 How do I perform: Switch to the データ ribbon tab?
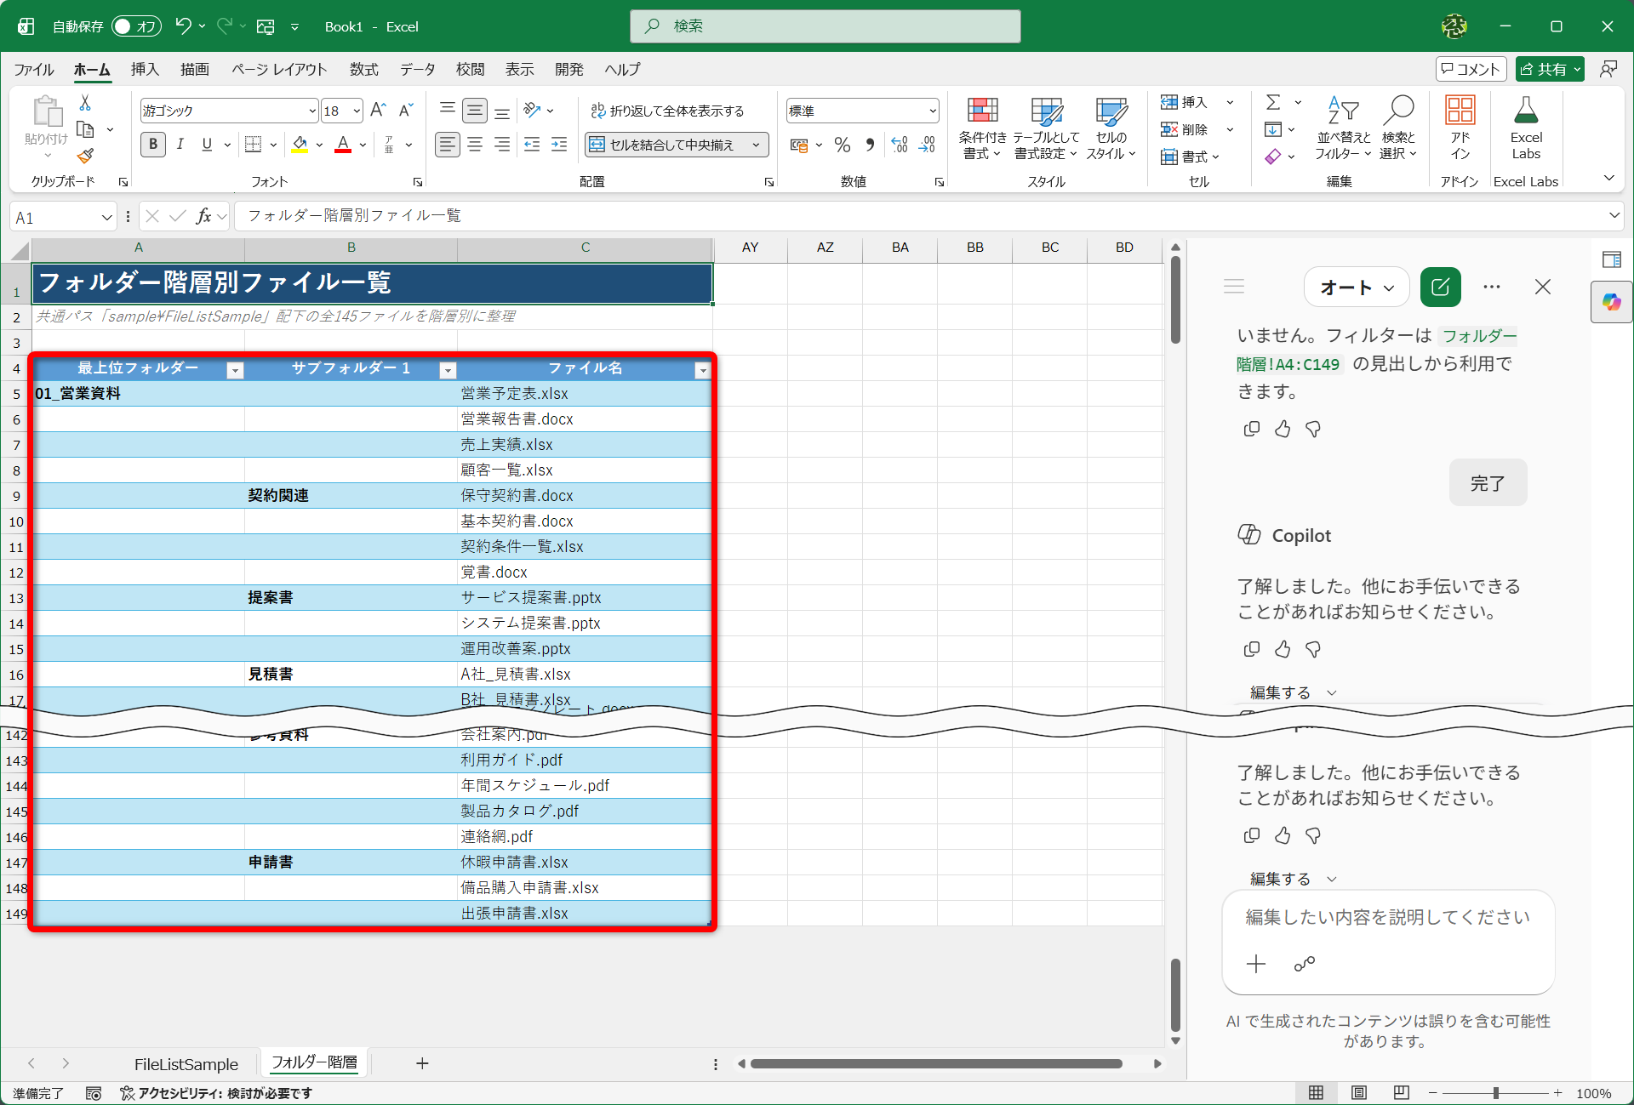(x=418, y=69)
